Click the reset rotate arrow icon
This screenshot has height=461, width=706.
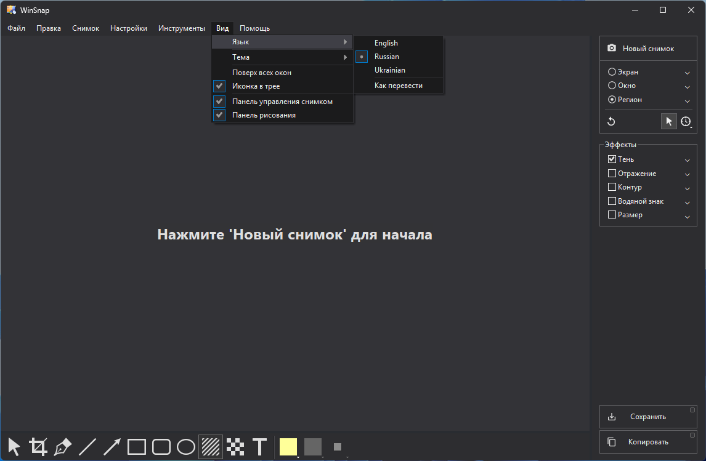pyautogui.click(x=611, y=121)
